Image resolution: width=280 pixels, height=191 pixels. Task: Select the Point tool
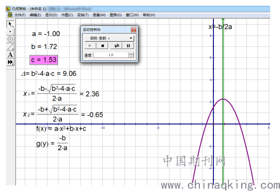[10, 31]
